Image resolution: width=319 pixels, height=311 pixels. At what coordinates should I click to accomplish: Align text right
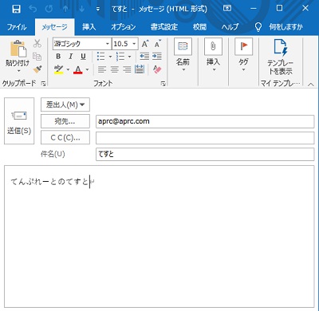click(127, 69)
